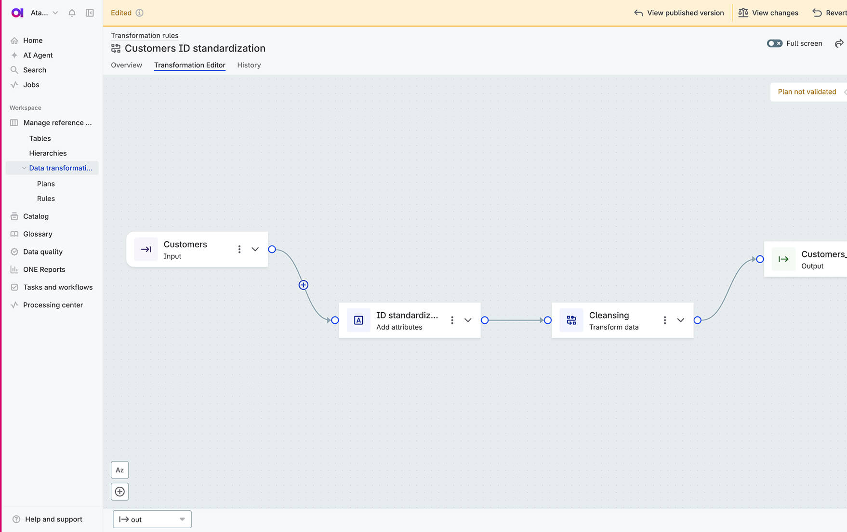Open the Cleansing node options menu
The image size is (847, 532).
pos(664,320)
